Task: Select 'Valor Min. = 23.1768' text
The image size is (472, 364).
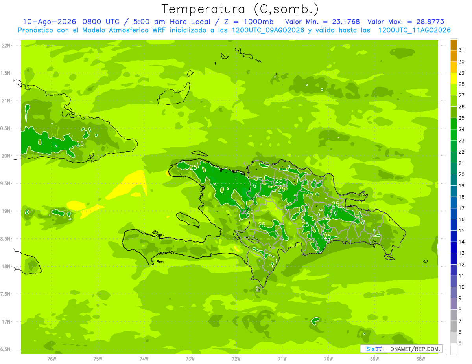Action: (x=323, y=22)
